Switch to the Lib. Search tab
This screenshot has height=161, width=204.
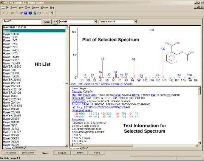coord(11,153)
